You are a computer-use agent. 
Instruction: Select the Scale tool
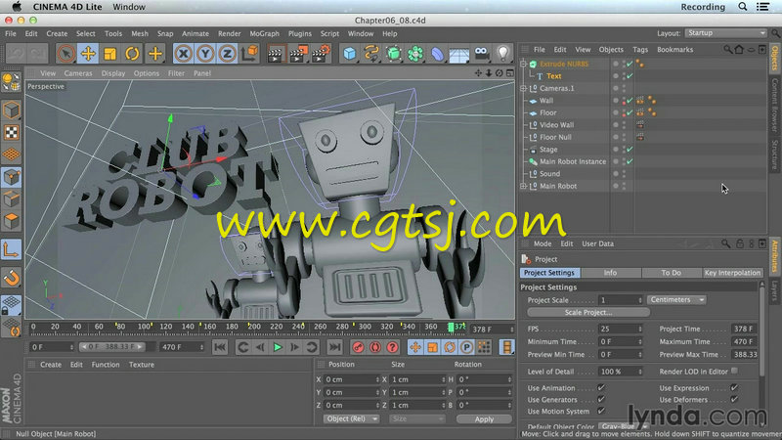click(110, 54)
